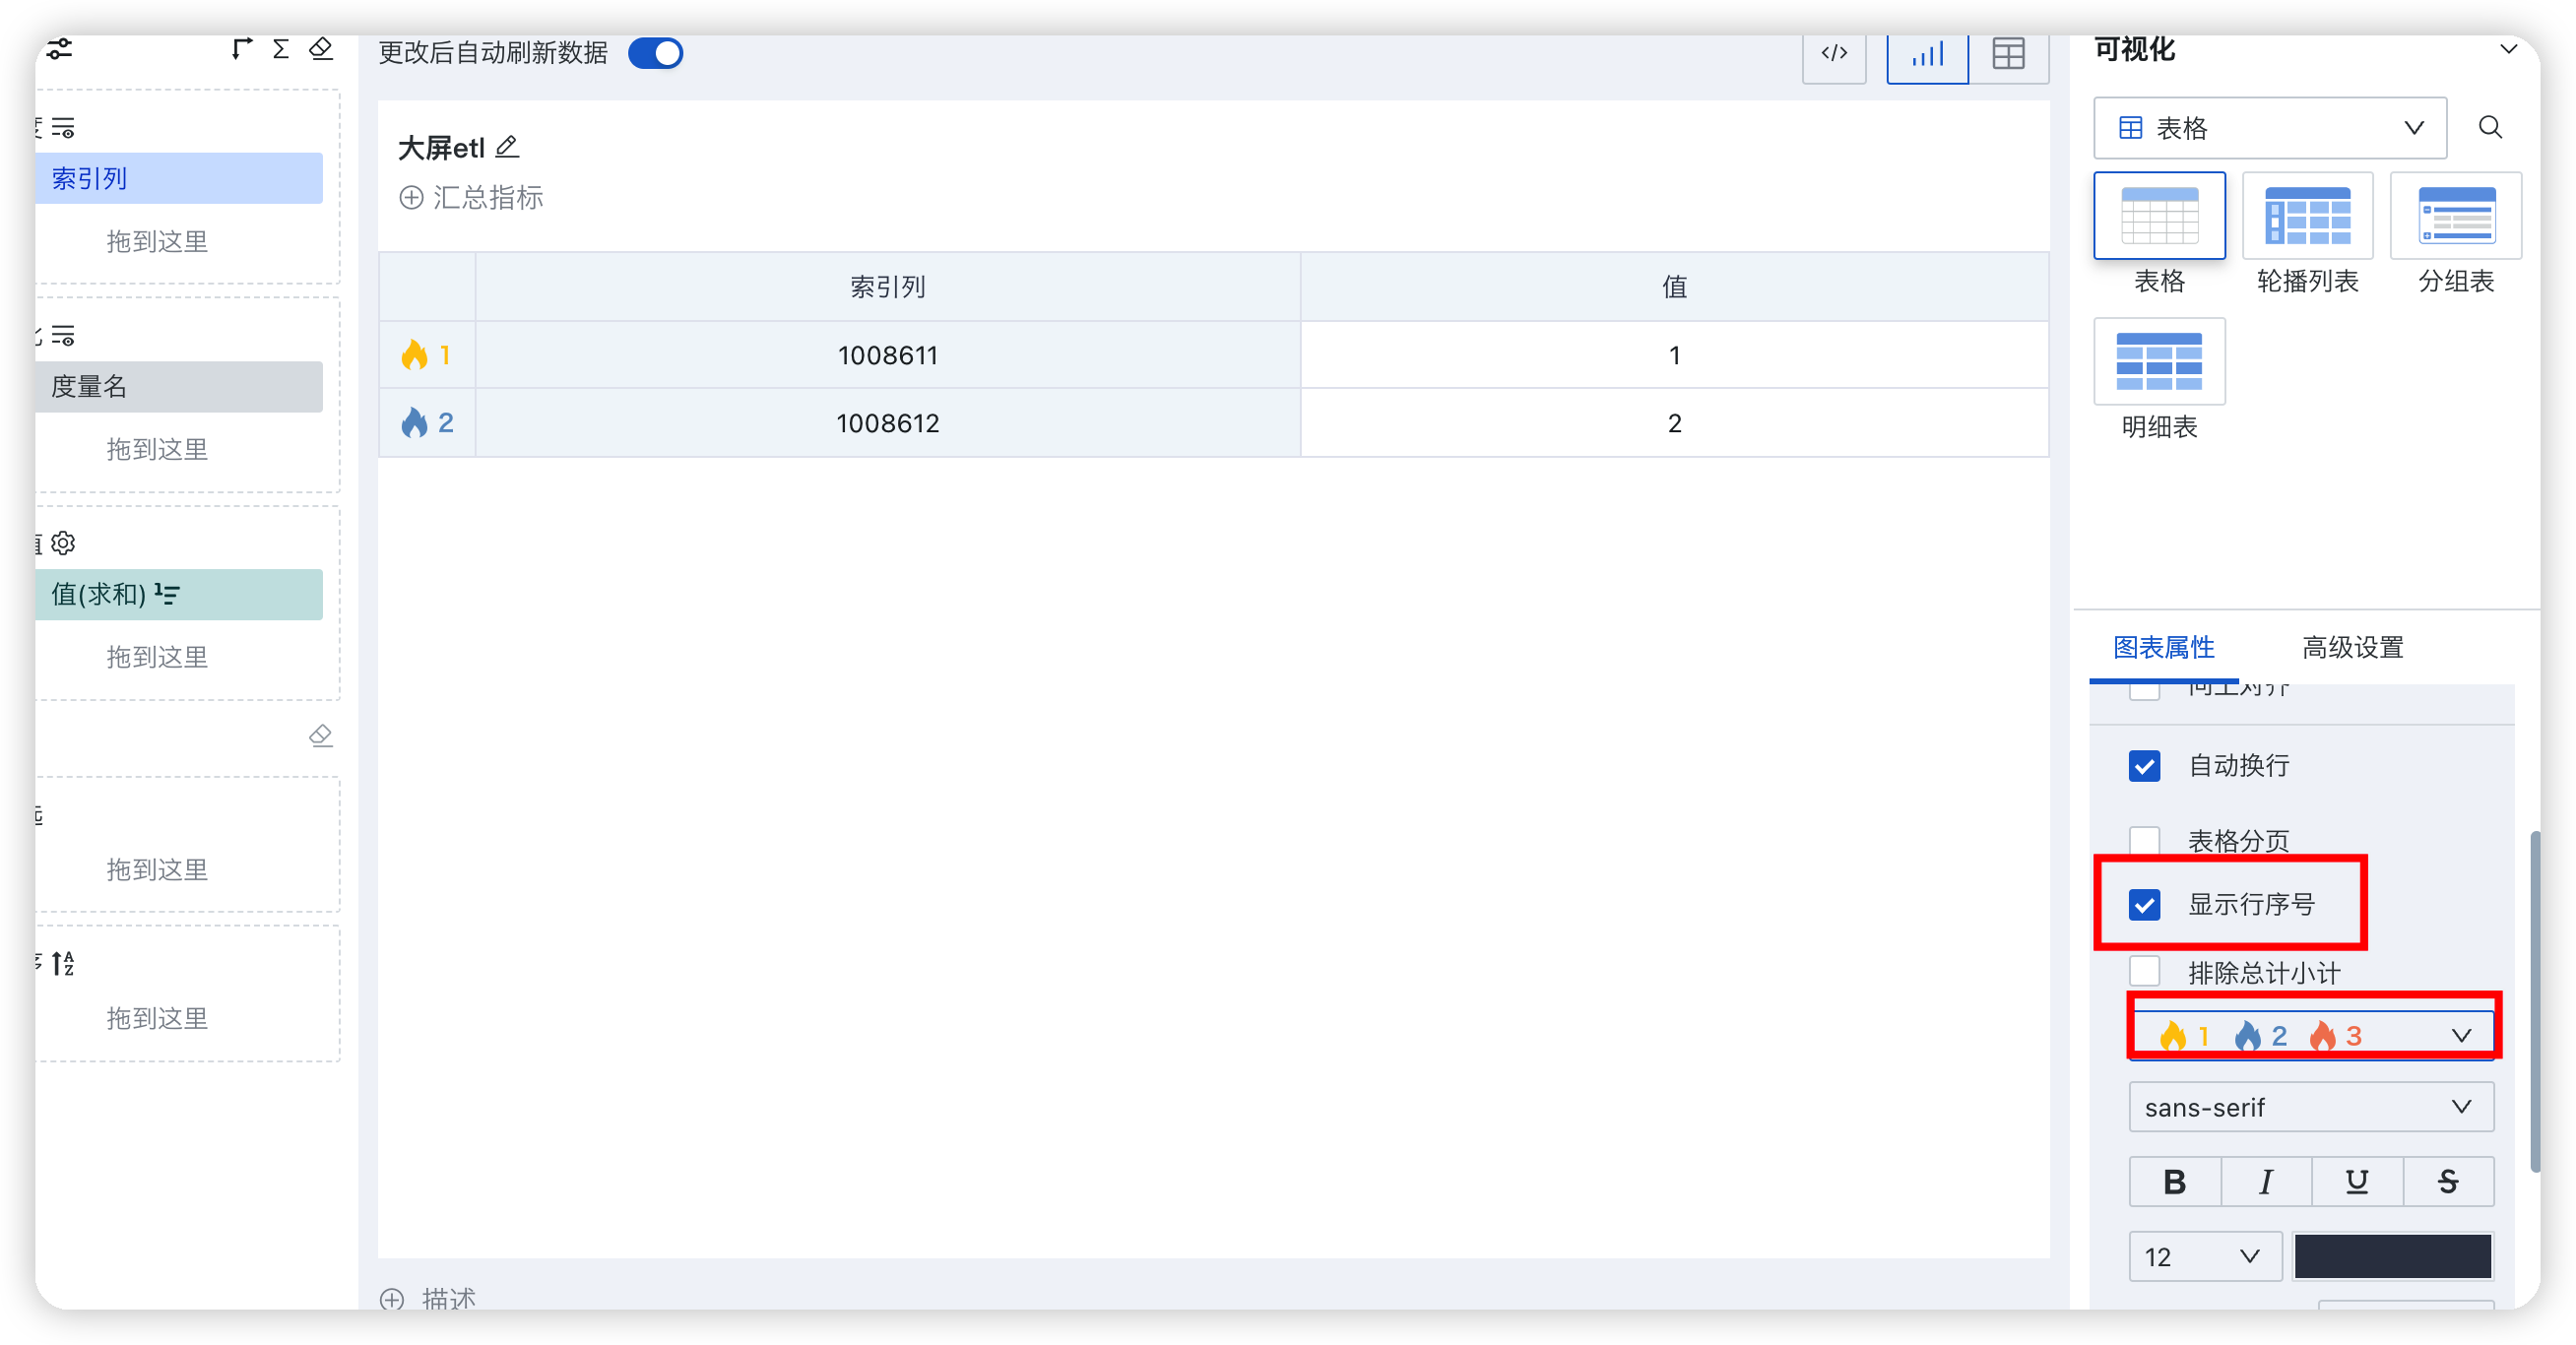Select the cell 1008611
Screen dimensions: 2576x1345
[888, 355]
